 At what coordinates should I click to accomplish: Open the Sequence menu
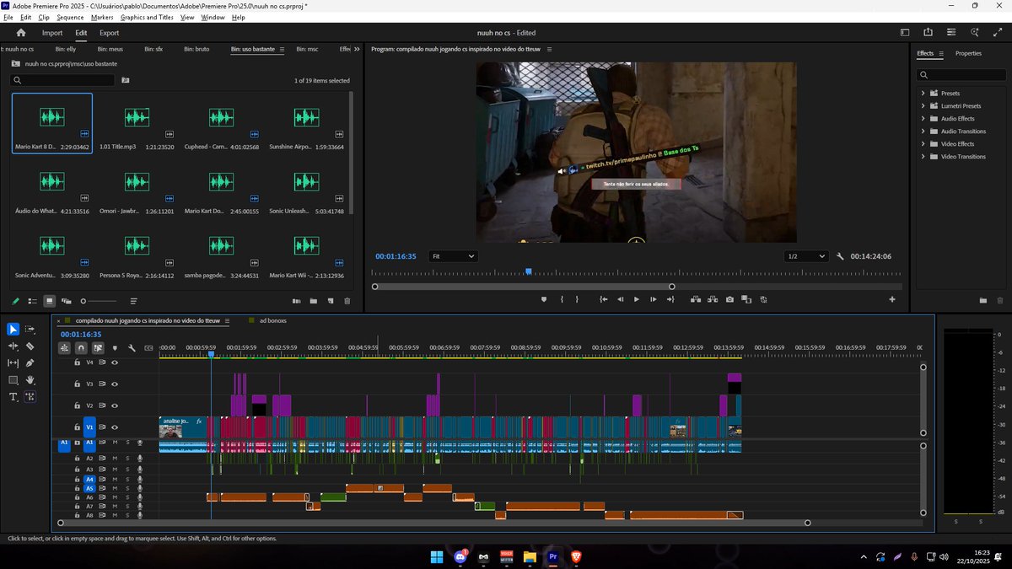70,17
